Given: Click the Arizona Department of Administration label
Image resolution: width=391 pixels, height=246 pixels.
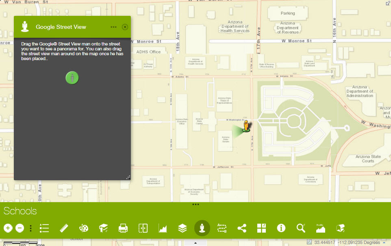Looking at the screenshot, I should 360,91.
